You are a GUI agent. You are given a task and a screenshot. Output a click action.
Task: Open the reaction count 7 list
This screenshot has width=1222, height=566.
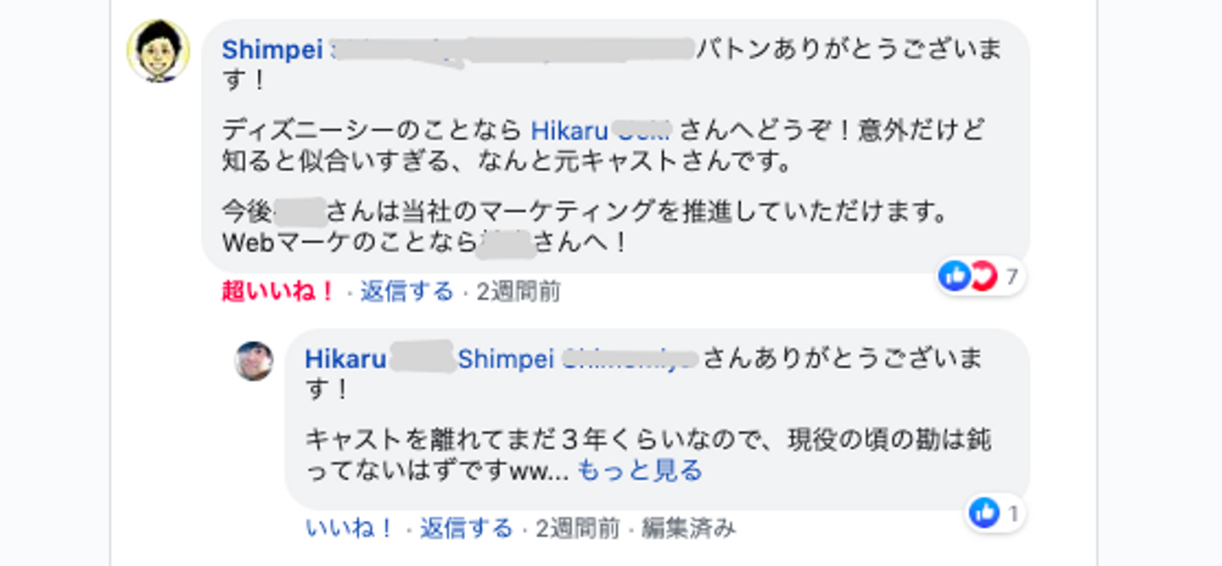click(x=1011, y=277)
